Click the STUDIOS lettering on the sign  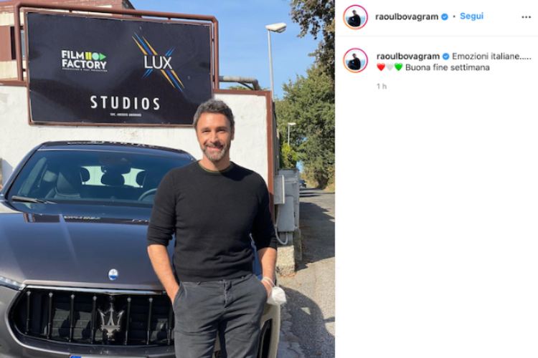[125, 103]
